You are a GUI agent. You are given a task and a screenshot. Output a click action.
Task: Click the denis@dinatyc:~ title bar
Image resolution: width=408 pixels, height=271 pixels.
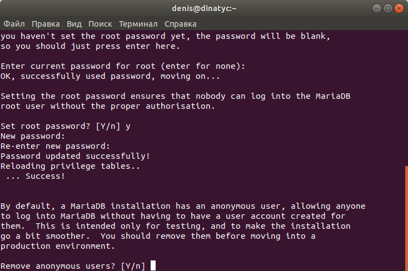coord(204,8)
